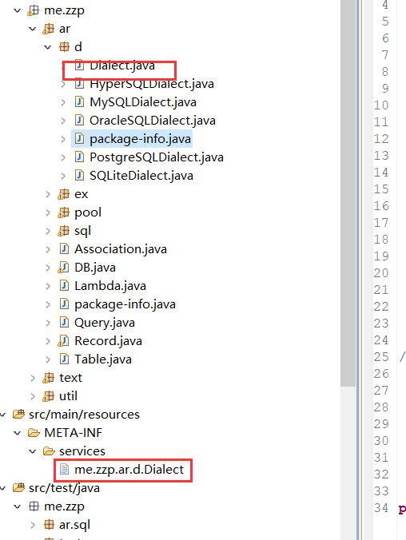The width and height of the screenshot is (406, 540).
Task: Select SQLiteDialect.java file
Action: tap(141, 176)
